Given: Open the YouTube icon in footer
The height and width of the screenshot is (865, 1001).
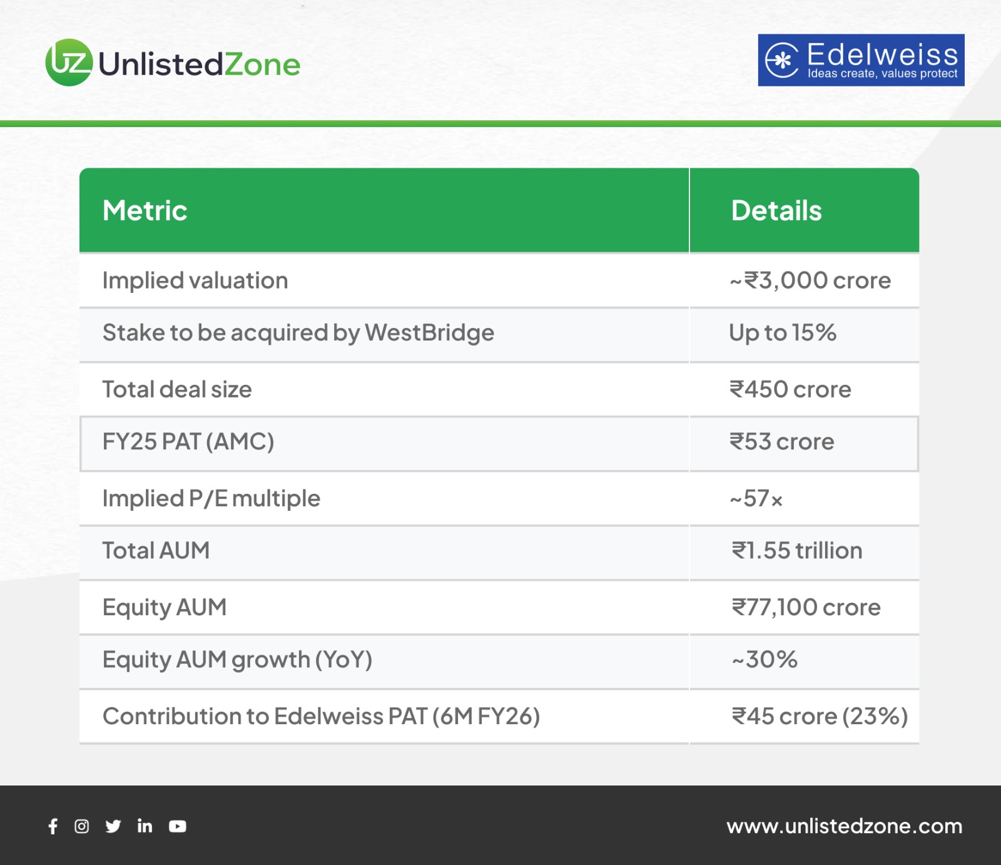Looking at the screenshot, I should (x=178, y=826).
